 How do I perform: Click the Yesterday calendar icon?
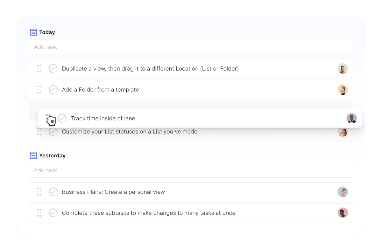[x=33, y=155]
